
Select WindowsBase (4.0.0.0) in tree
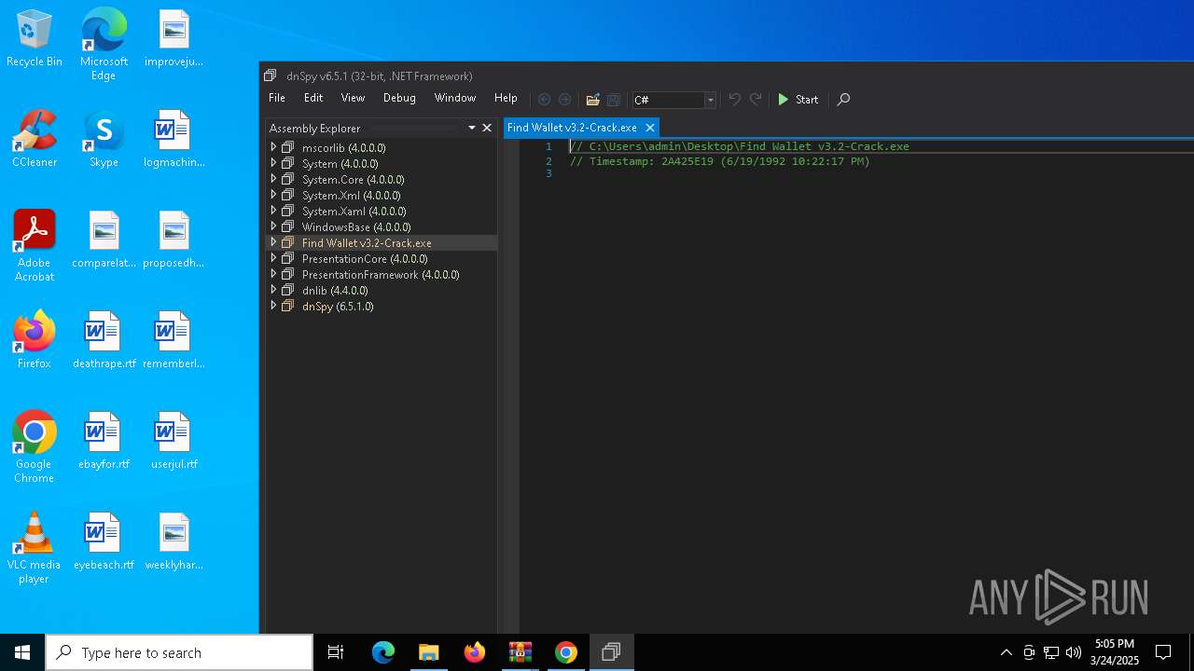tap(356, 227)
